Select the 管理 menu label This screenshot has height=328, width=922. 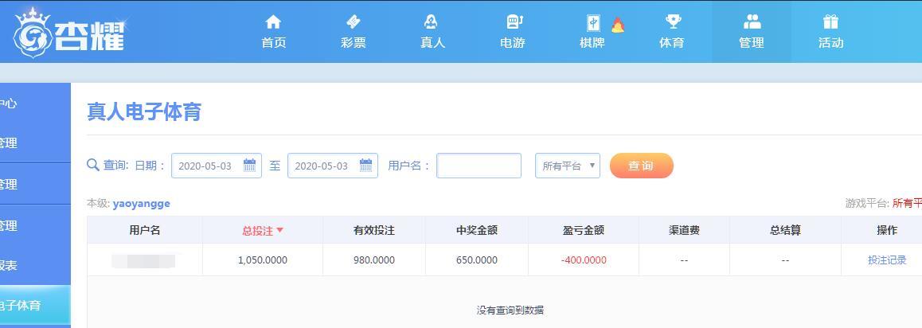click(752, 43)
